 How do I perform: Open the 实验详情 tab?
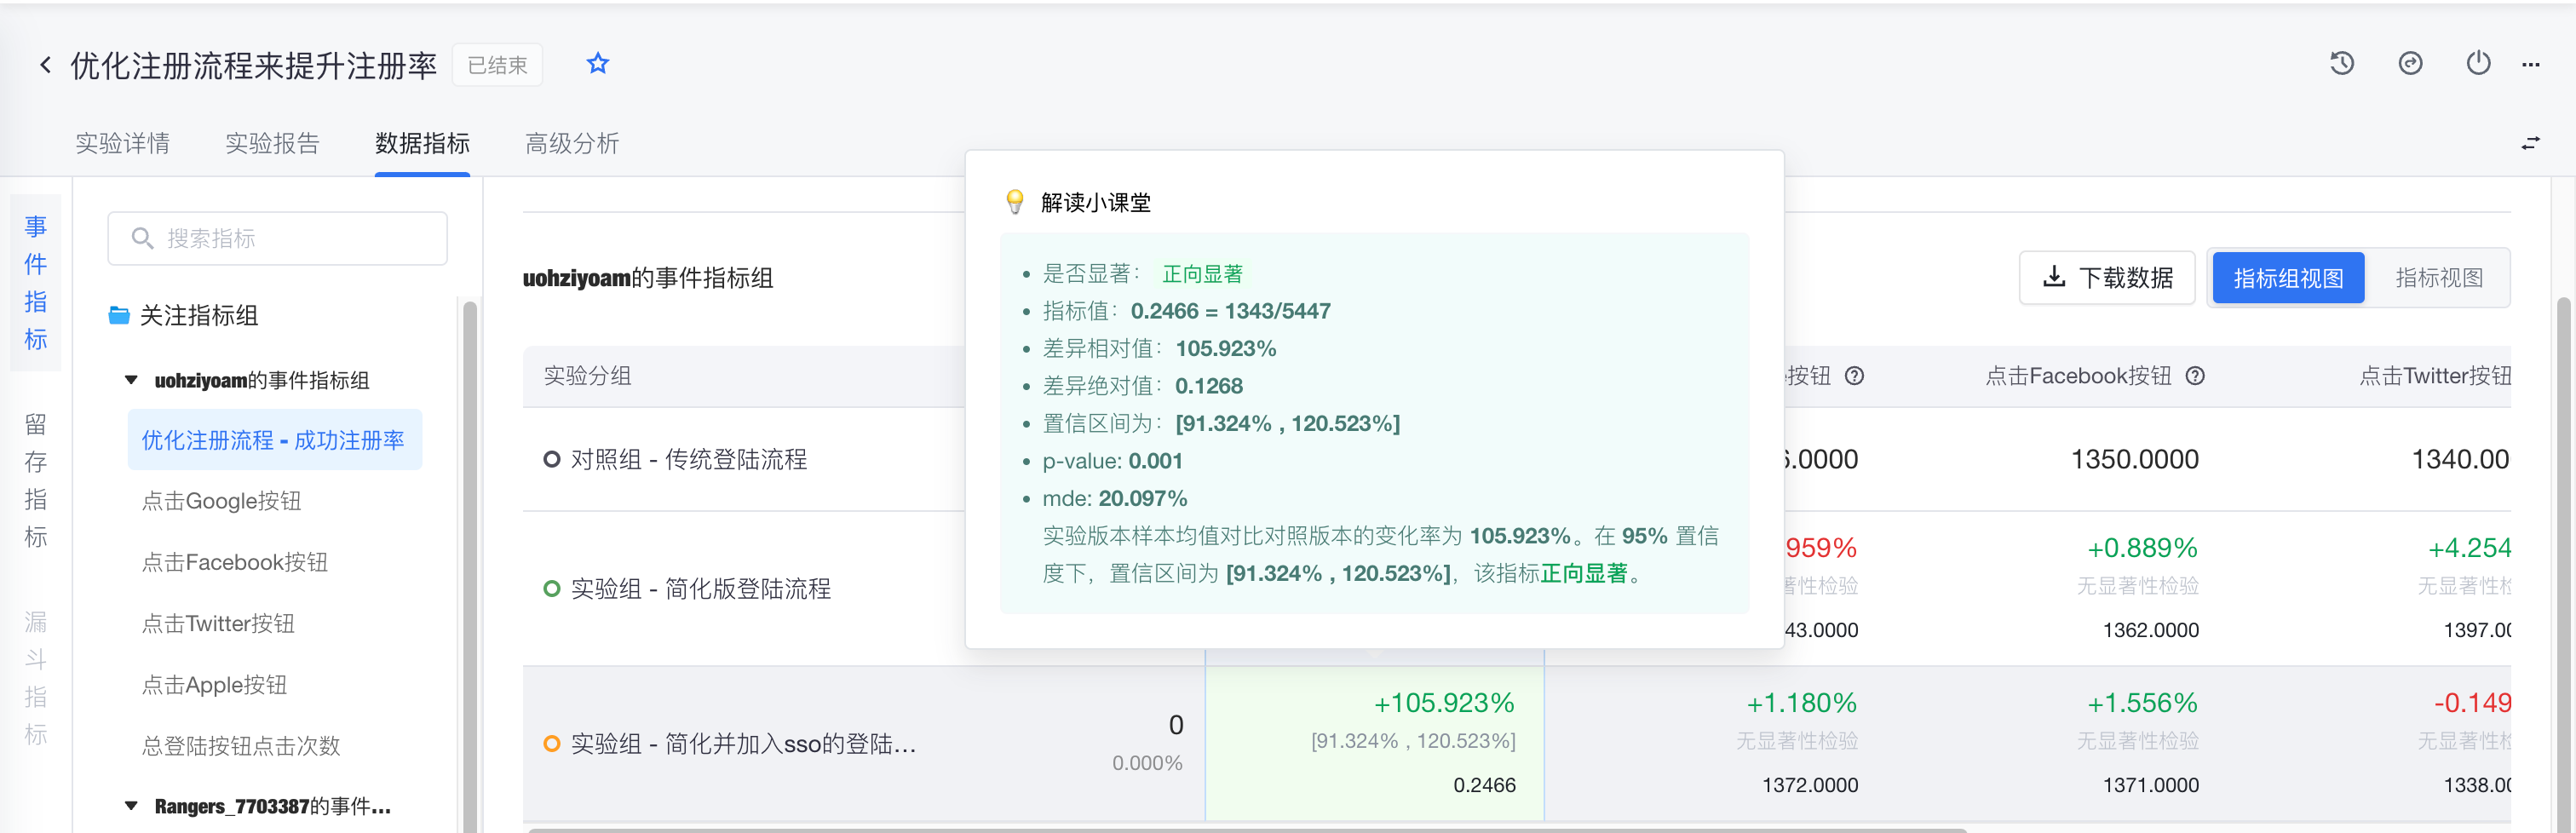click(x=122, y=143)
